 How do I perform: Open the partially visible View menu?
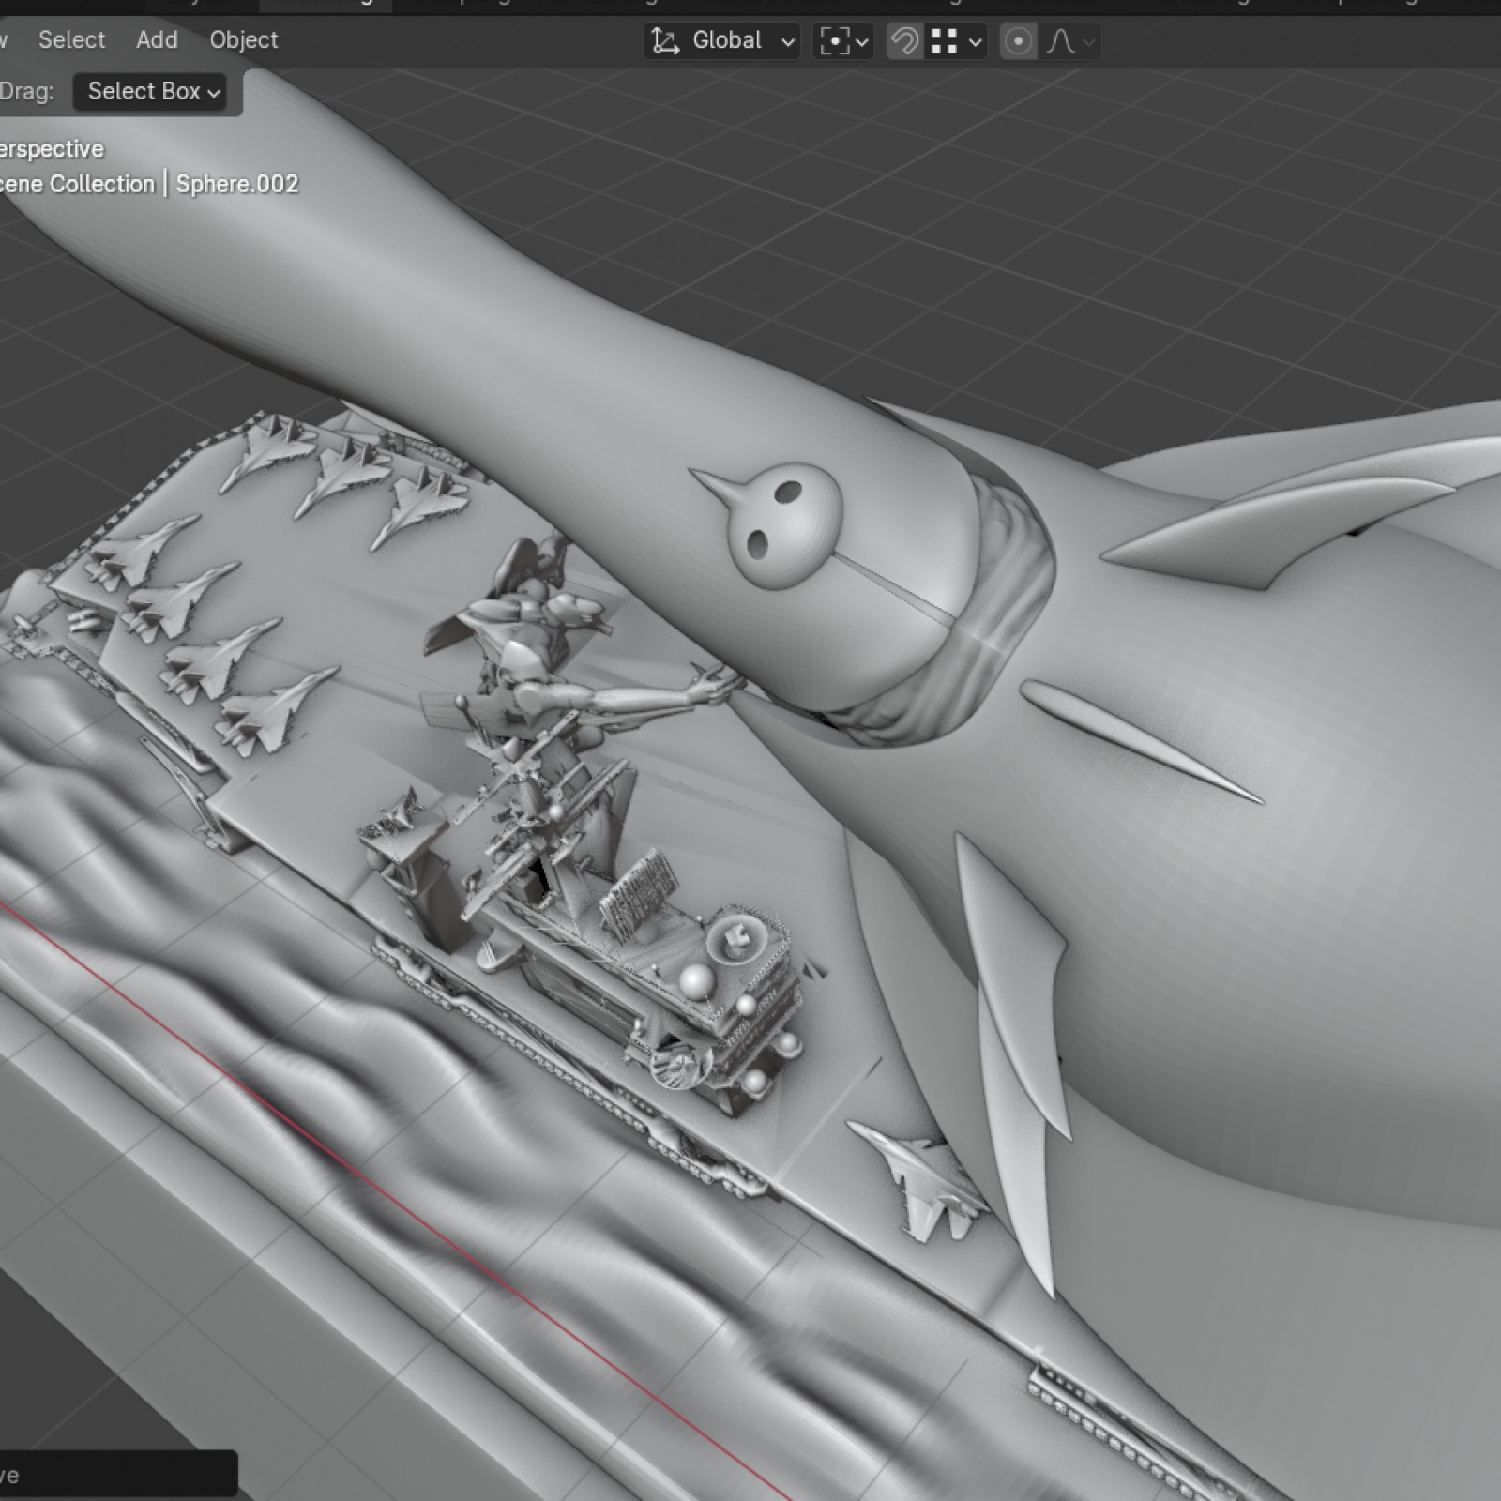(4, 40)
